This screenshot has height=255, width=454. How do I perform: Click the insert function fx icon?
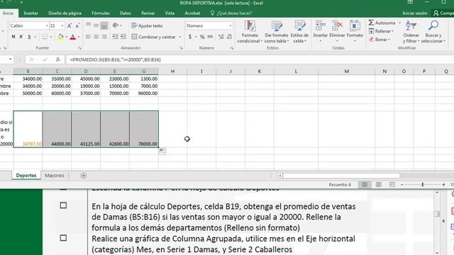pos(58,59)
